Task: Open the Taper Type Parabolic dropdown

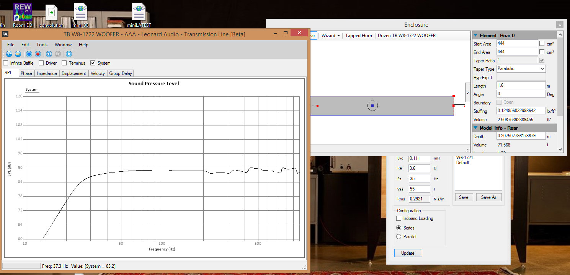Action: click(521, 69)
